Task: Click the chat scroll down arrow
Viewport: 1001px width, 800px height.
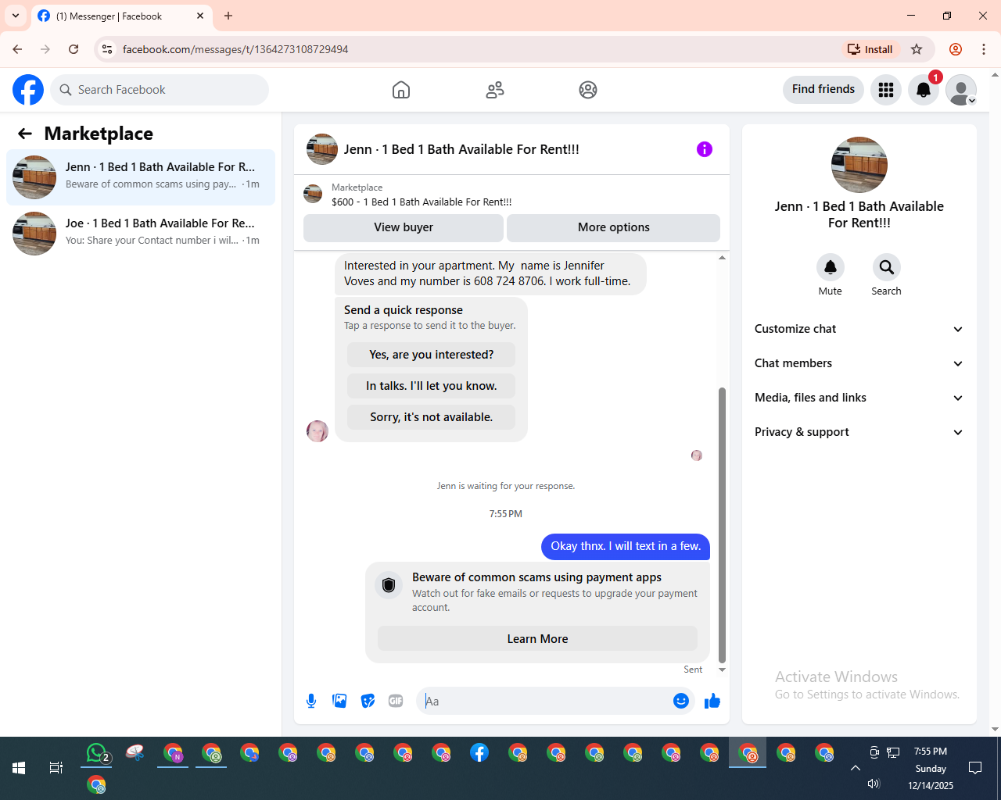Action: pos(722,670)
